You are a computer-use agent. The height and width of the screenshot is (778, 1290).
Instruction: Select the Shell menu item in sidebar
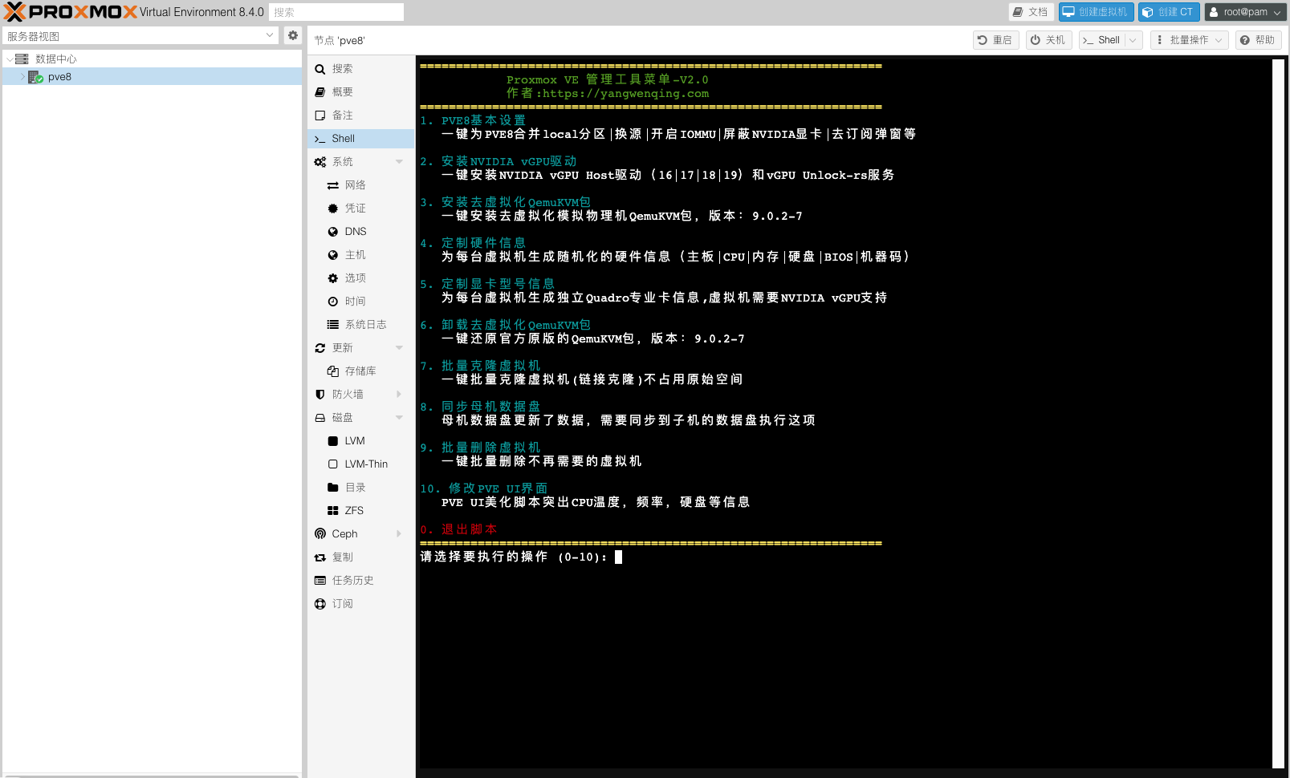(x=344, y=139)
